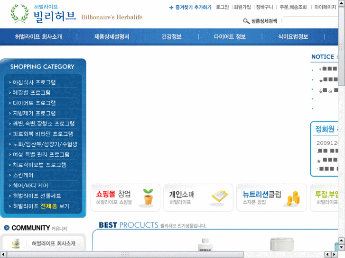Click the vertical scrollbar up arrow
The width and height of the screenshot is (345, 258).
pos(342,3)
